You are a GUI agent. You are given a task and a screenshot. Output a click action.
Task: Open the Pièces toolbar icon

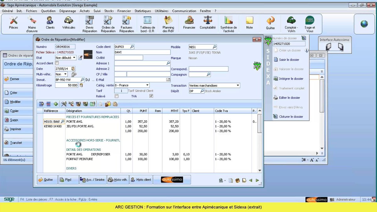click(x=14, y=24)
